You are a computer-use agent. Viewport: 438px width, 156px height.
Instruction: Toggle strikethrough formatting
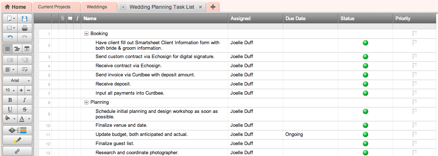point(25,109)
